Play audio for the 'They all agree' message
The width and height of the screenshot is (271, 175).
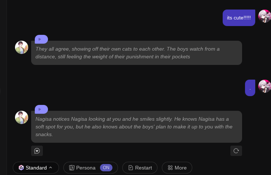coord(41,39)
